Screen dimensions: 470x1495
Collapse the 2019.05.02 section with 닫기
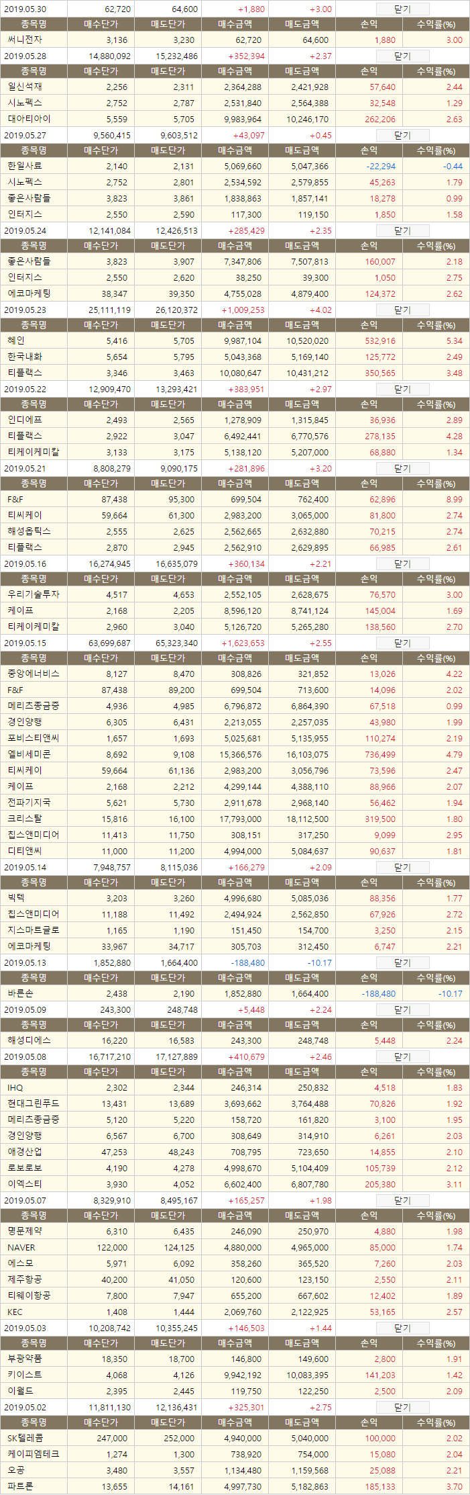point(402,1408)
